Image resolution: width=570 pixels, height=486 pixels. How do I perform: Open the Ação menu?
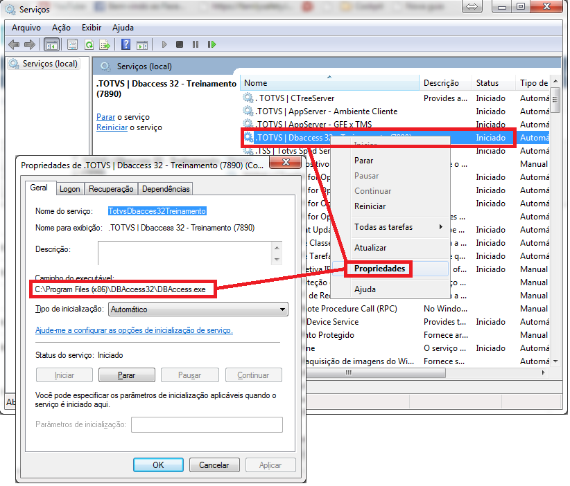pos(61,28)
